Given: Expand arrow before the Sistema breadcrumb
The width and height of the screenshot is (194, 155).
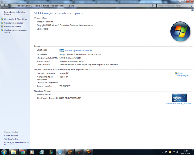Looking at the screenshot, I should tap(66, 6).
